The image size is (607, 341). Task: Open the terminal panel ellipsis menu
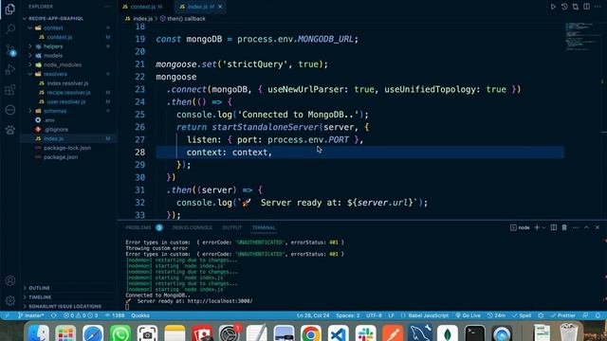(x=576, y=227)
